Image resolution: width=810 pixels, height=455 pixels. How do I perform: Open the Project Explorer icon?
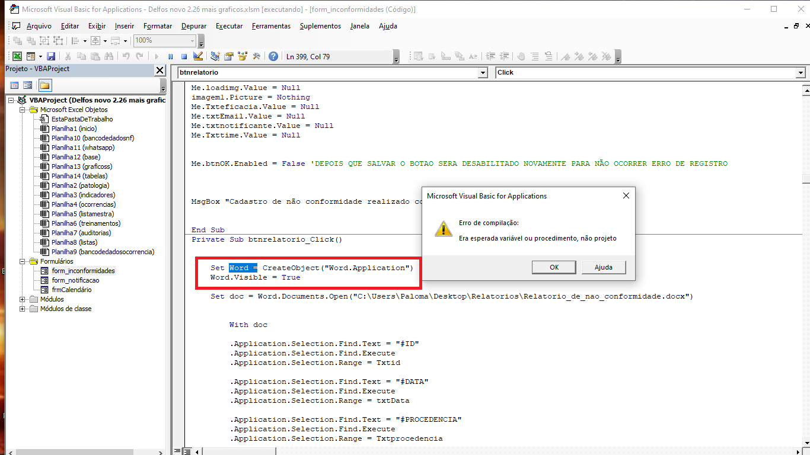pyautogui.click(x=215, y=56)
